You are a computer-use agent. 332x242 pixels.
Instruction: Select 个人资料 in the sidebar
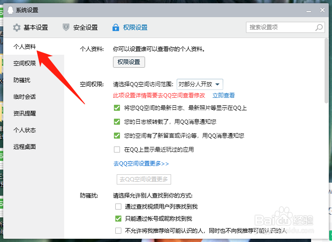(25, 46)
